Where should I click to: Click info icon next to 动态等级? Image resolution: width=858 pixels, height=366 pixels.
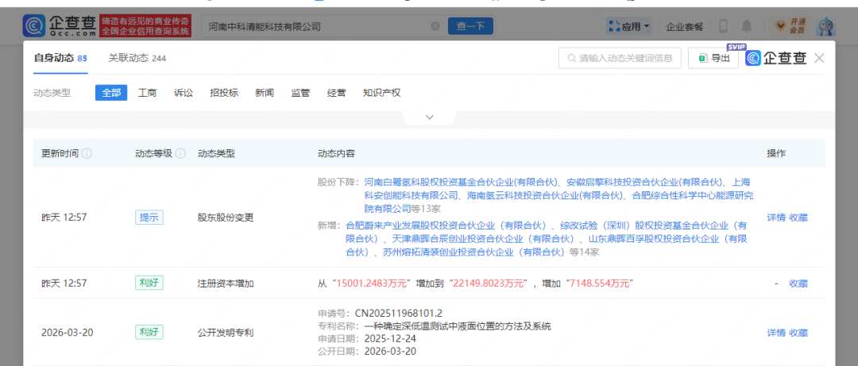tap(180, 154)
